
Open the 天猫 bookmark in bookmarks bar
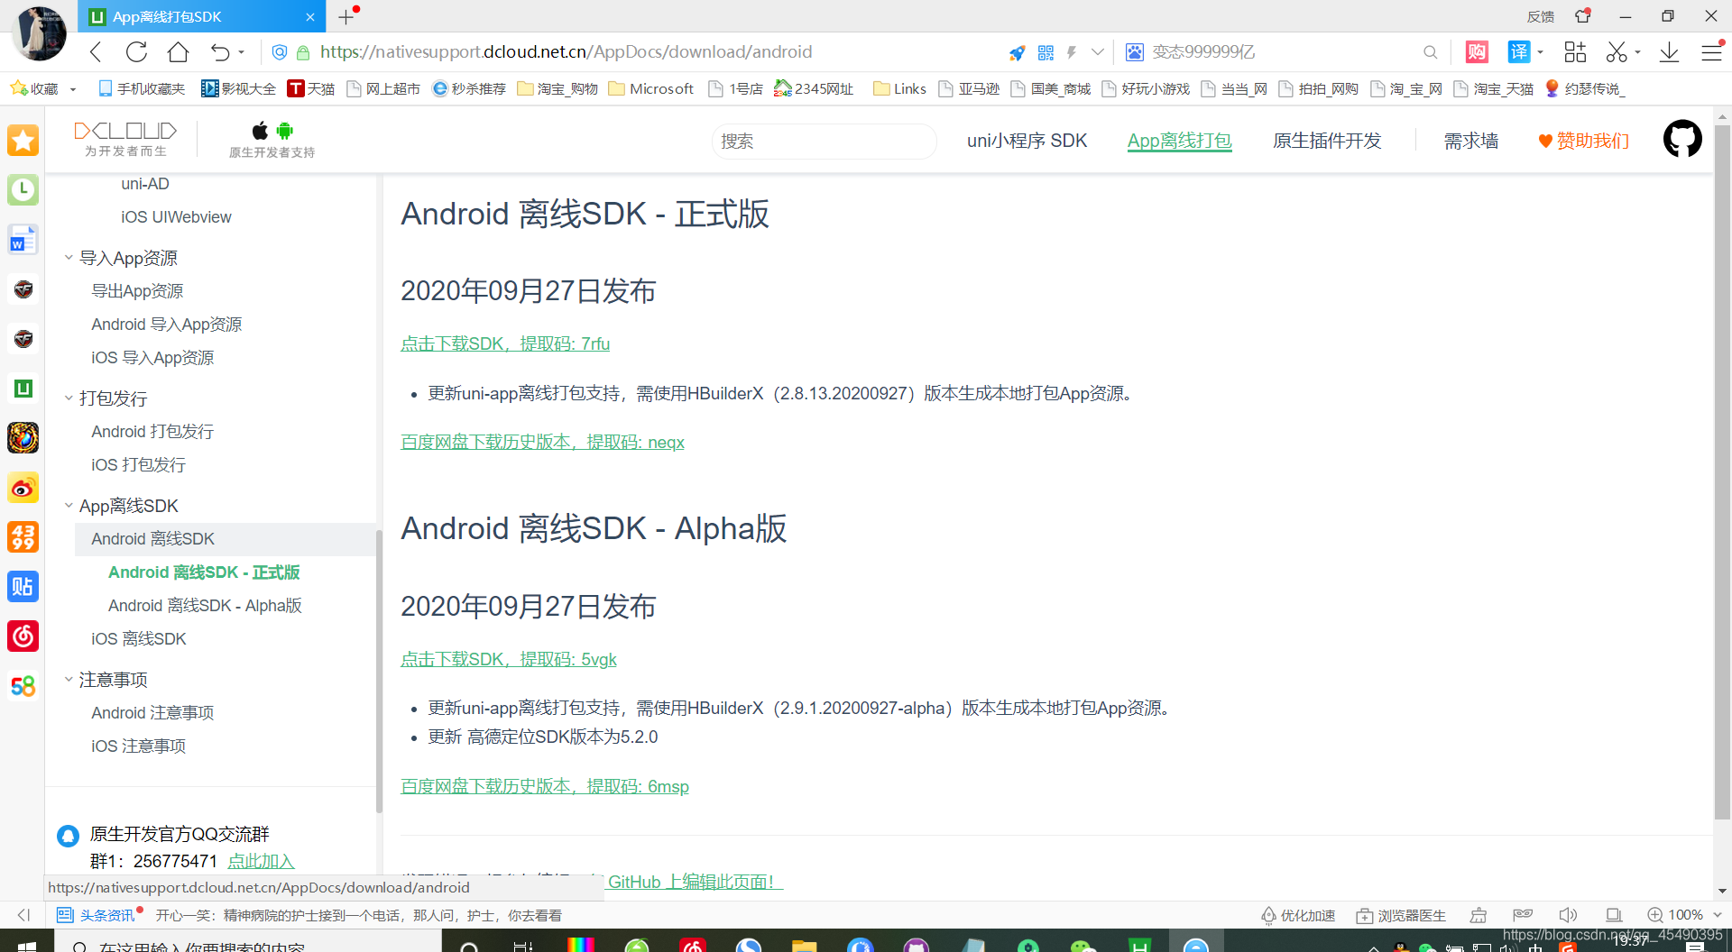pyautogui.click(x=311, y=88)
